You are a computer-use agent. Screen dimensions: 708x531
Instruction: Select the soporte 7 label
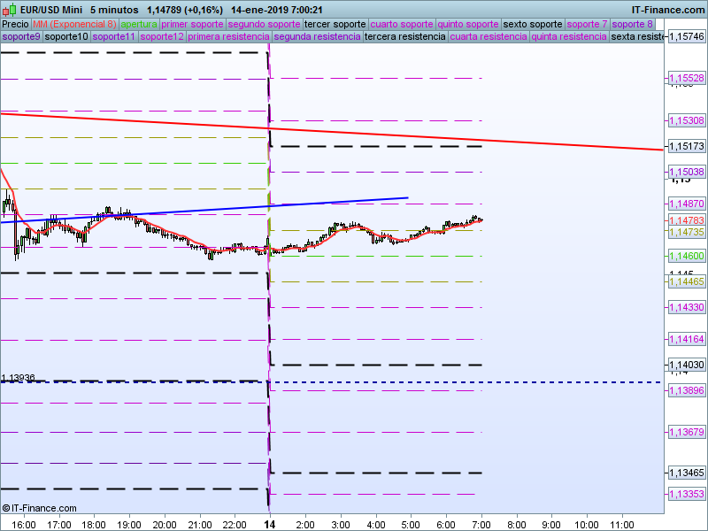click(x=587, y=24)
